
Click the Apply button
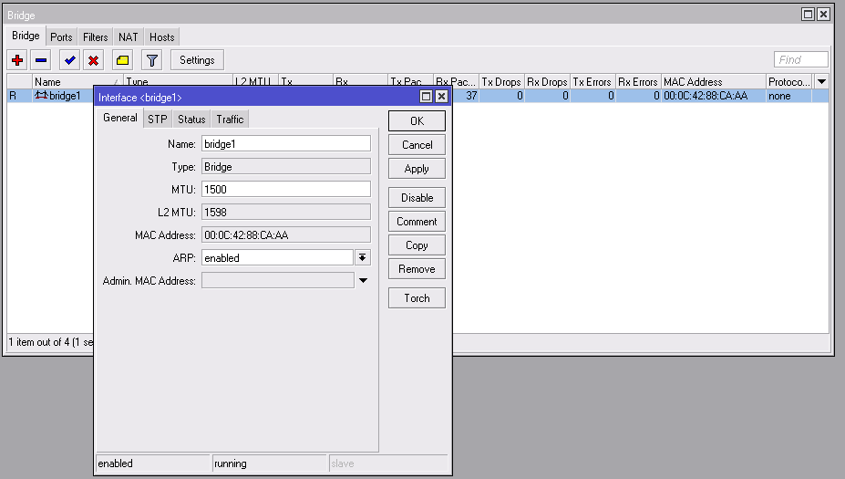click(417, 169)
